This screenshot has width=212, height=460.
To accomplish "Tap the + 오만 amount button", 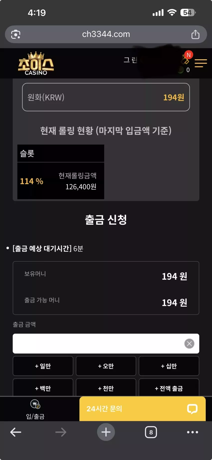I will click(106, 366).
